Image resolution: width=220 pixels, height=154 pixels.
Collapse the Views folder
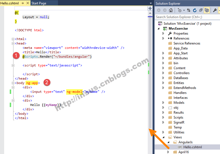coord(163,137)
